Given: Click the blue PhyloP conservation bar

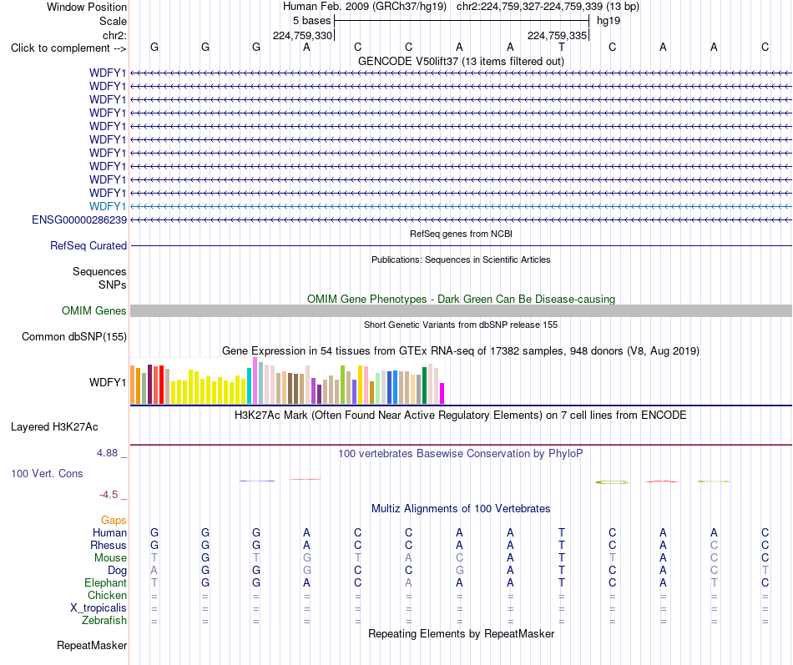Looking at the screenshot, I should pos(257,481).
